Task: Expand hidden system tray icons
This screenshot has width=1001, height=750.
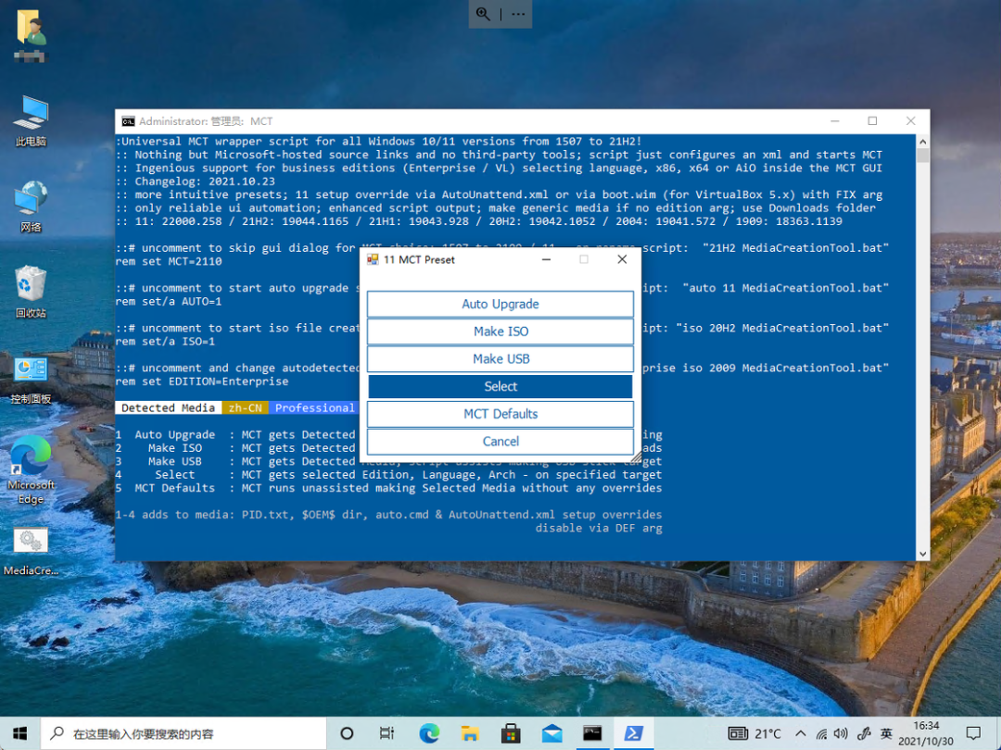Action: (x=799, y=732)
